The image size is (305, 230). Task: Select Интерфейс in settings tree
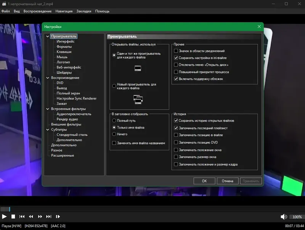pos(66,42)
